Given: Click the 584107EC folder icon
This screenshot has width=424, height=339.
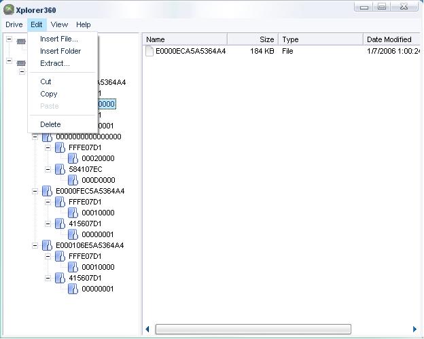Looking at the screenshot, I should point(60,169).
